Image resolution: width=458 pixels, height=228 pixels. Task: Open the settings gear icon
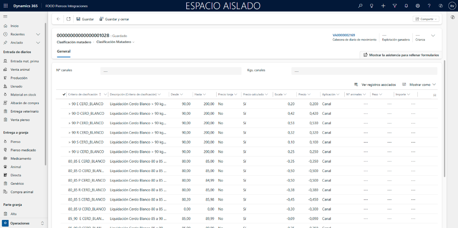[418, 6]
